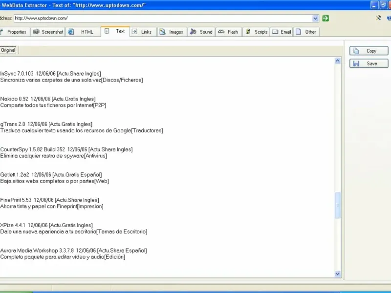This screenshot has height=293, width=391.
Task: Switch to the Images tab
Action: click(x=172, y=32)
